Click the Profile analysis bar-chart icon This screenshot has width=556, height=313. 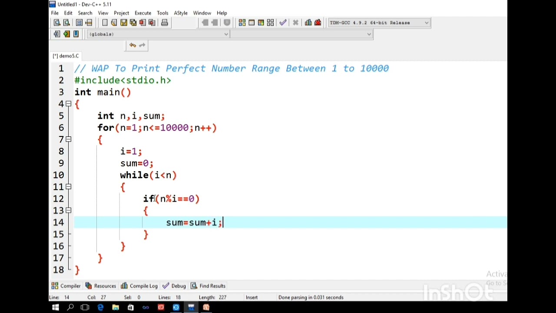tap(308, 23)
